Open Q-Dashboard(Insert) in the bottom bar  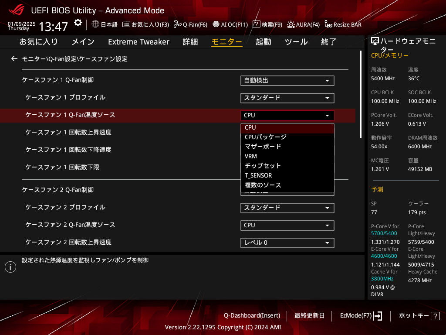(252, 315)
